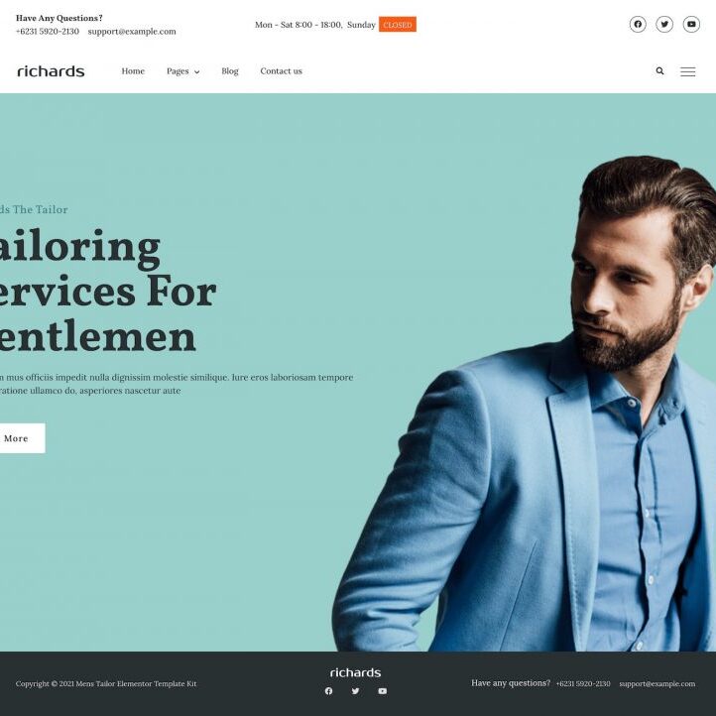This screenshot has height=716, width=716.
Task: Click the footer YouTube icon
Action: coord(383,691)
